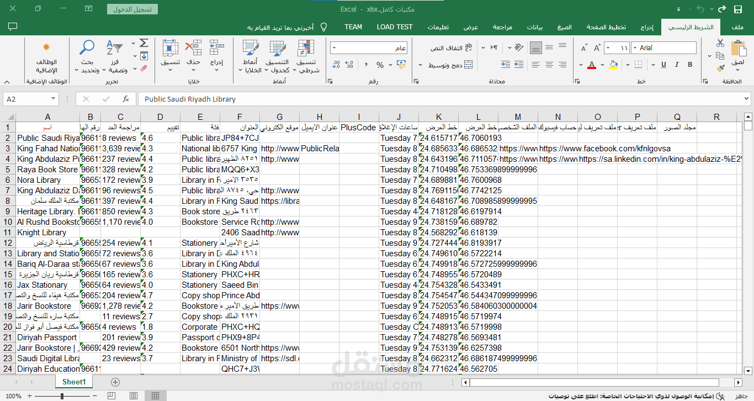
Task: Click the Copy icon in clipboard group
Action: point(720,56)
